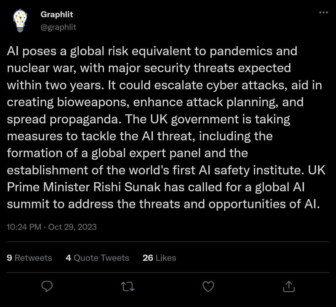The height and width of the screenshot is (307, 336).
Task: Reply to the tweet via speech bubble icon
Action: [x=47, y=286]
